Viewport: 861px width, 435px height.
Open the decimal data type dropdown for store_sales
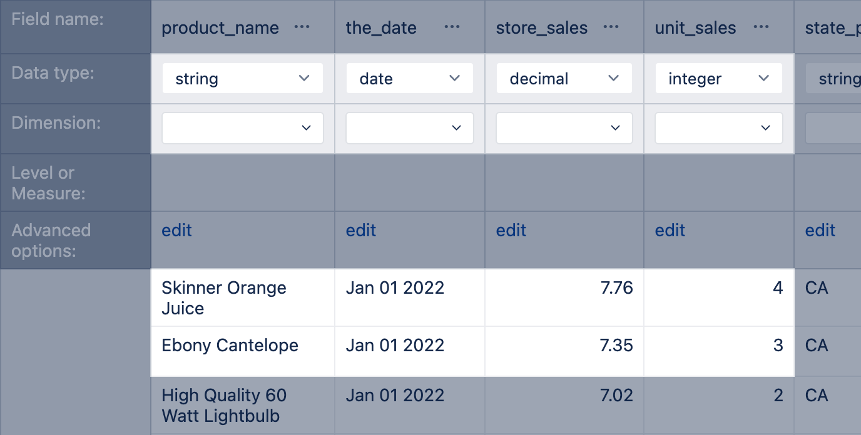tap(564, 78)
